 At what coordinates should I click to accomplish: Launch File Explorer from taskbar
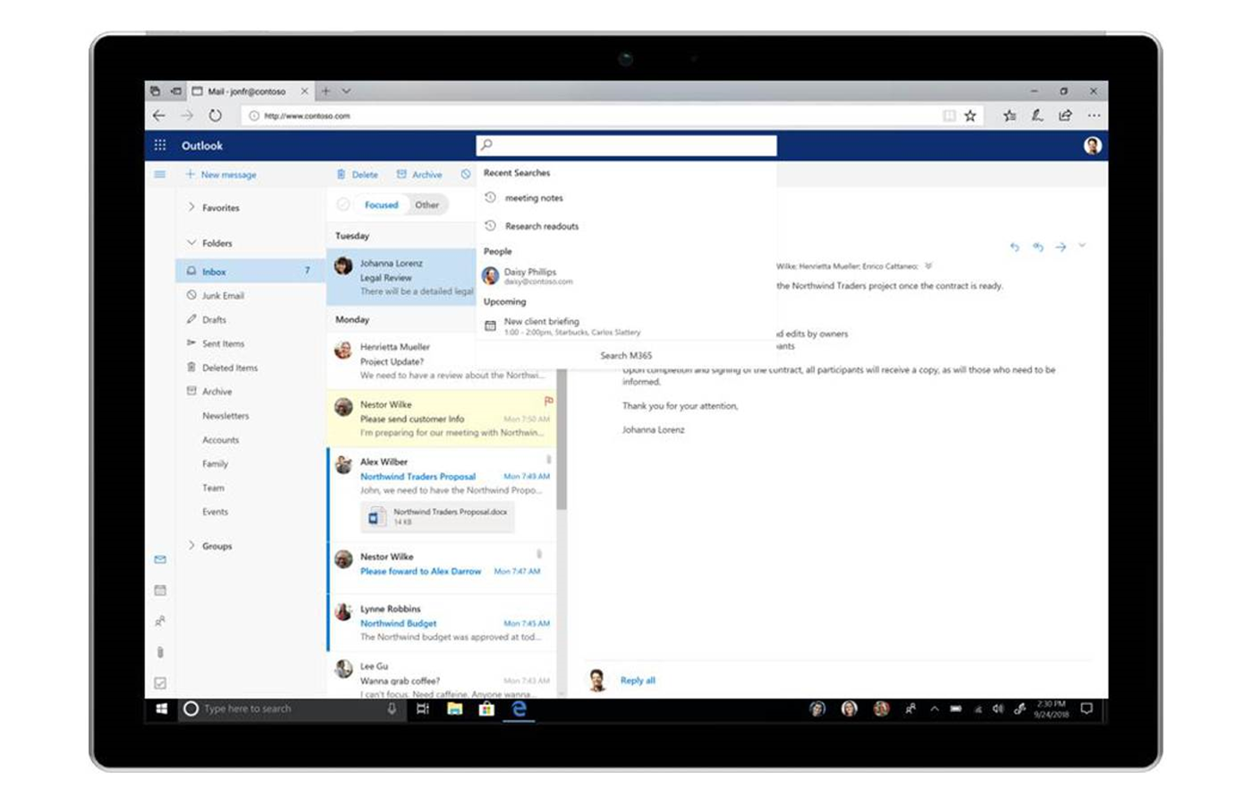pos(454,708)
